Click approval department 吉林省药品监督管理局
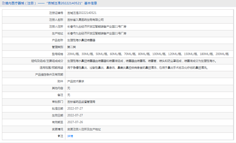The height and width of the screenshot is (143, 236). point(81,102)
